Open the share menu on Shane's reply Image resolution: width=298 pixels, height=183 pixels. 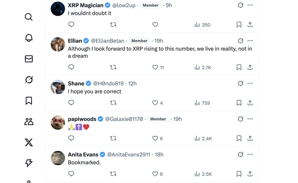(x=250, y=103)
